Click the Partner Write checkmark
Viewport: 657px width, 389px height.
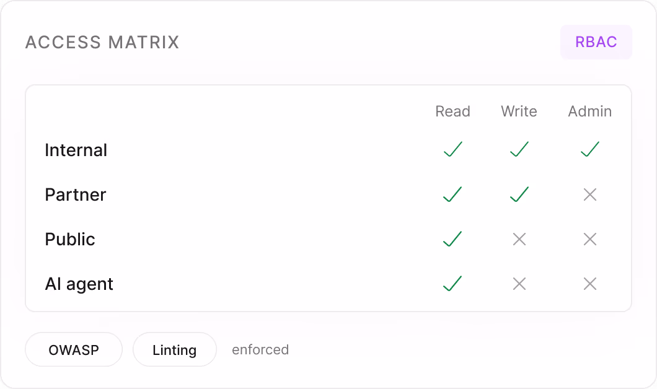coord(519,194)
